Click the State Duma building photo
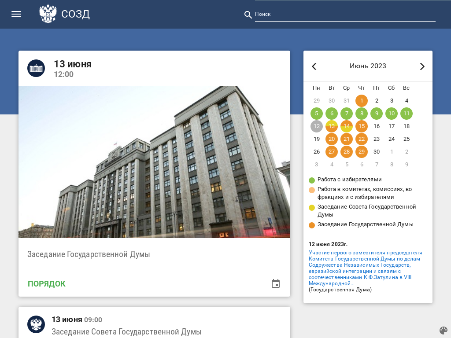Viewport: 451px width, 338px height. point(154,162)
